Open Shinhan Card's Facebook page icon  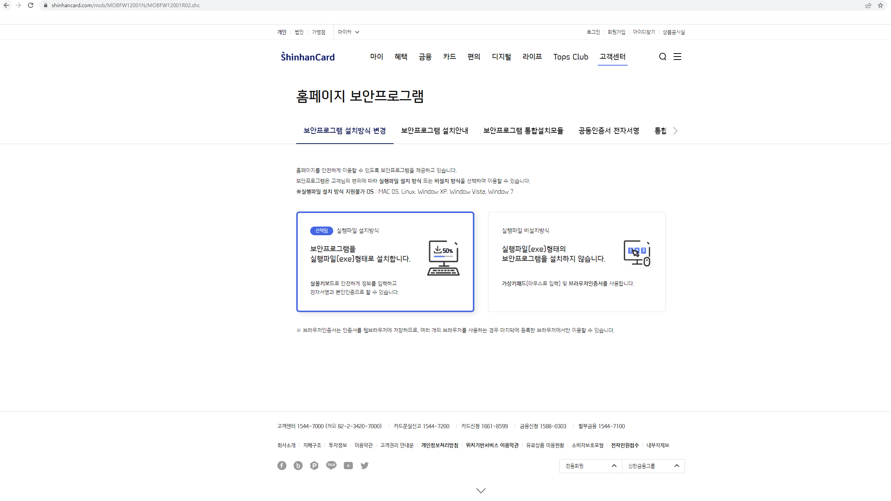[x=282, y=466]
